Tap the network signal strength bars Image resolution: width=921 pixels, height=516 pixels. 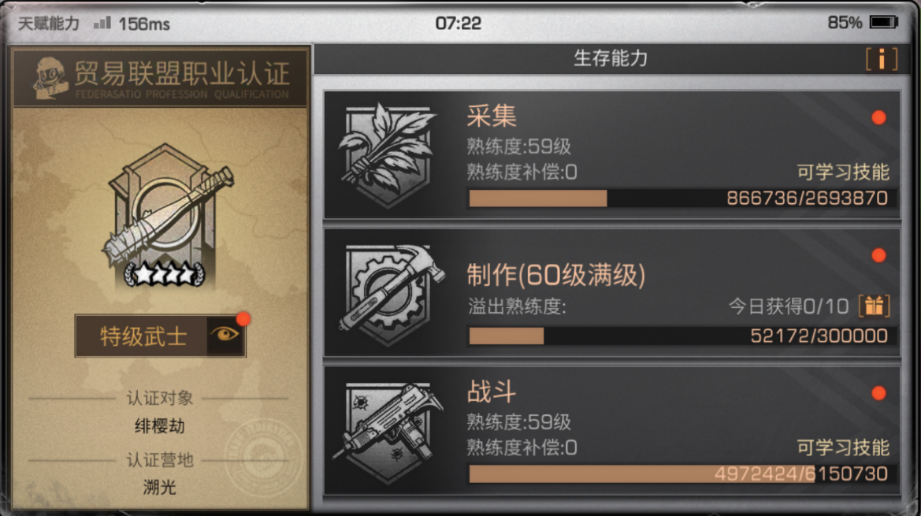tap(102, 23)
